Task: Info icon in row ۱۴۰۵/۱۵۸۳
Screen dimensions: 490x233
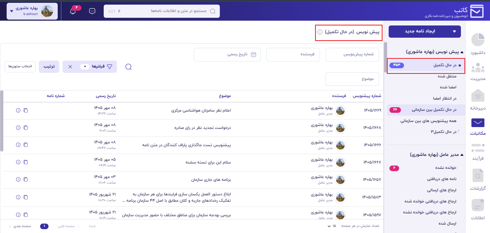Action: [x=18, y=197]
